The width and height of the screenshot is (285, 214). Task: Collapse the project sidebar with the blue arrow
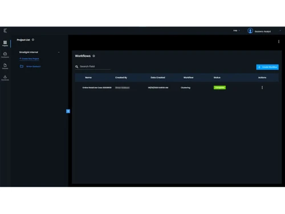68,111
